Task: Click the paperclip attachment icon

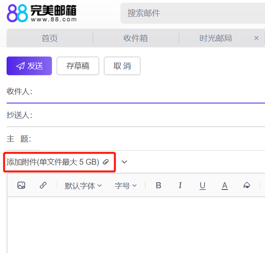Action: point(106,162)
